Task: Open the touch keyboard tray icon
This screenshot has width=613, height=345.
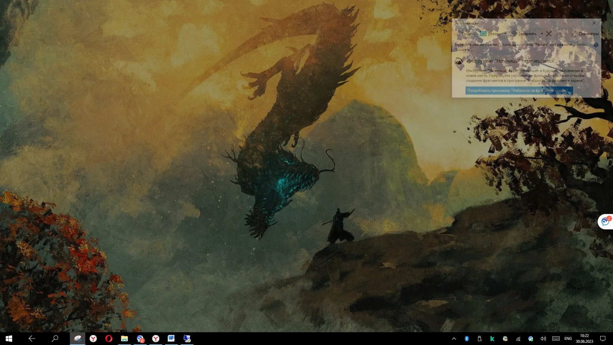Action: (x=556, y=339)
